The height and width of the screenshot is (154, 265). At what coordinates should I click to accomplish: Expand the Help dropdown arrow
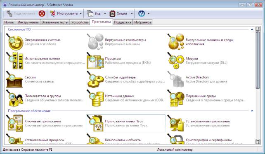[149, 14]
